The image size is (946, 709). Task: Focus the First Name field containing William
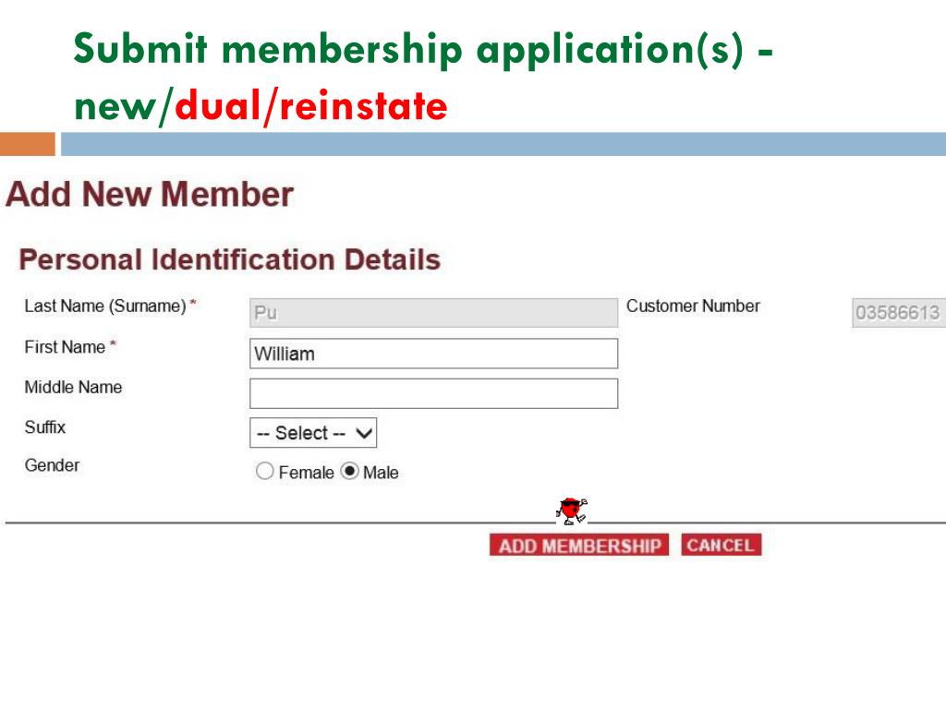(434, 354)
